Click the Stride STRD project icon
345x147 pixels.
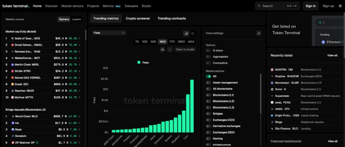coord(12,71)
